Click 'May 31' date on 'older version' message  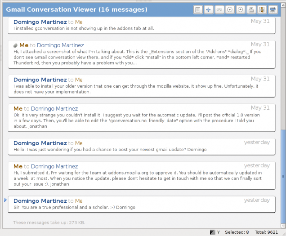point(260,79)
